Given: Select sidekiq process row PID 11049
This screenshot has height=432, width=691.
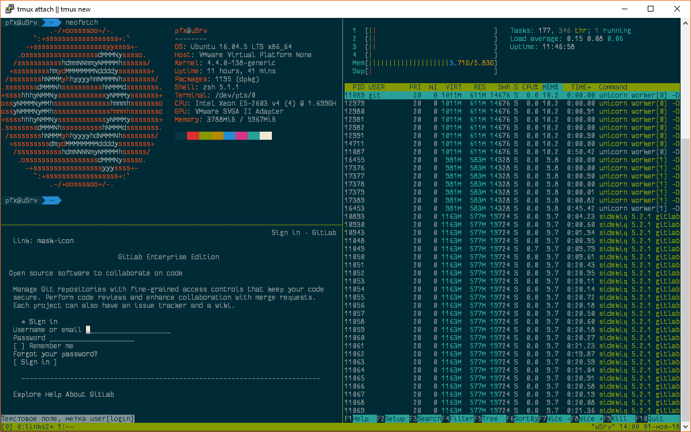Looking at the screenshot, I should coord(512,249).
